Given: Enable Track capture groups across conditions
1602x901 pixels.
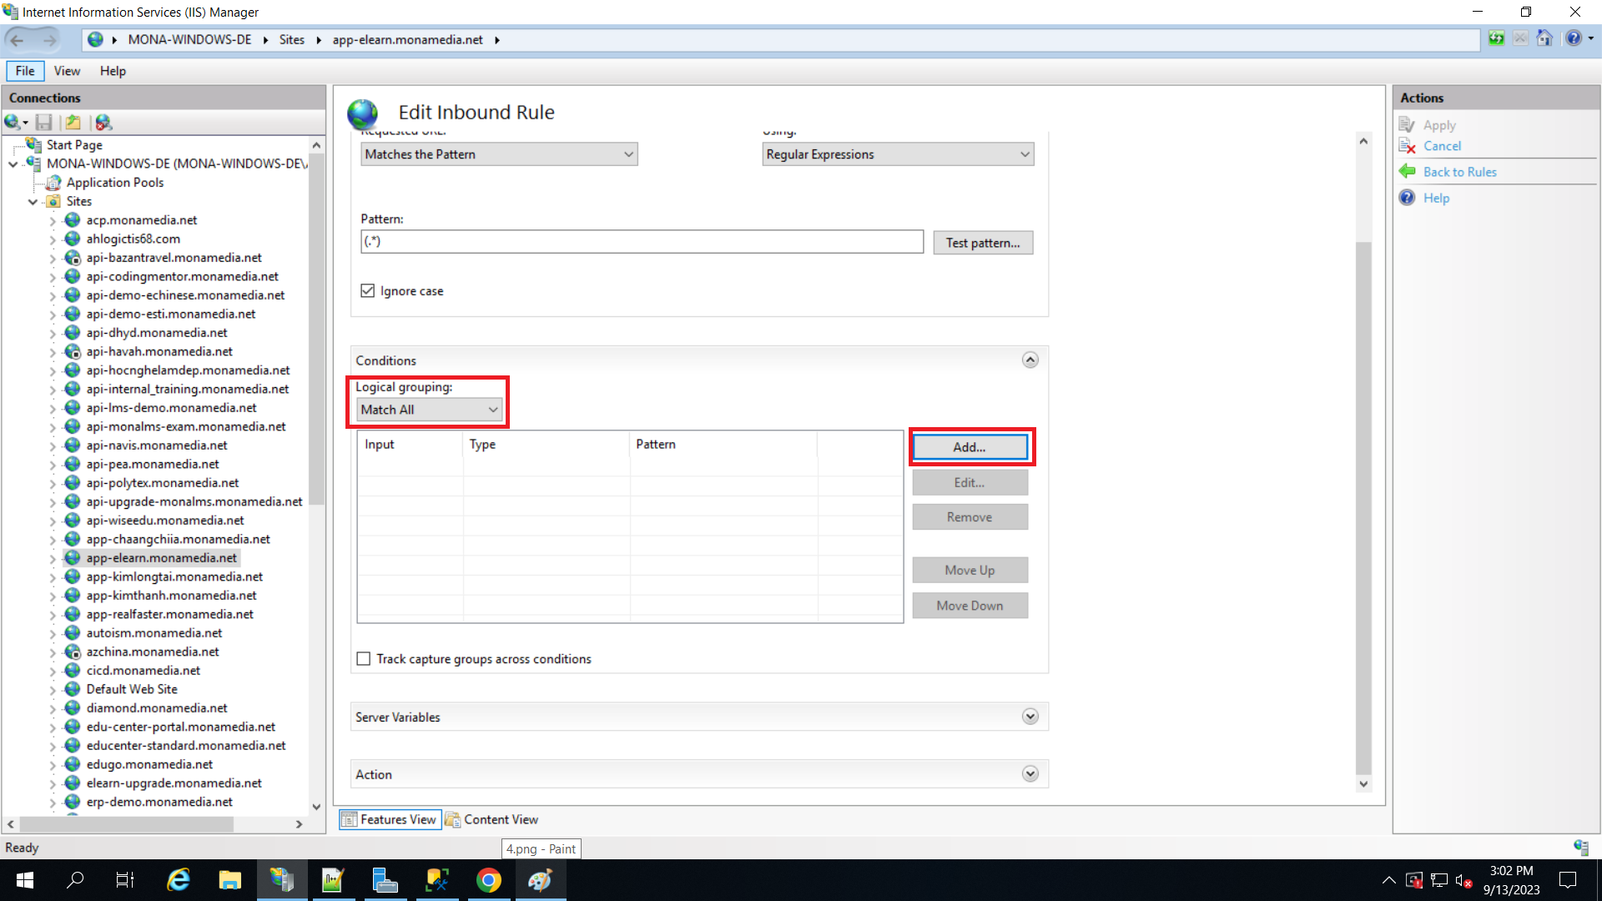Looking at the screenshot, I should coord(364,659).
